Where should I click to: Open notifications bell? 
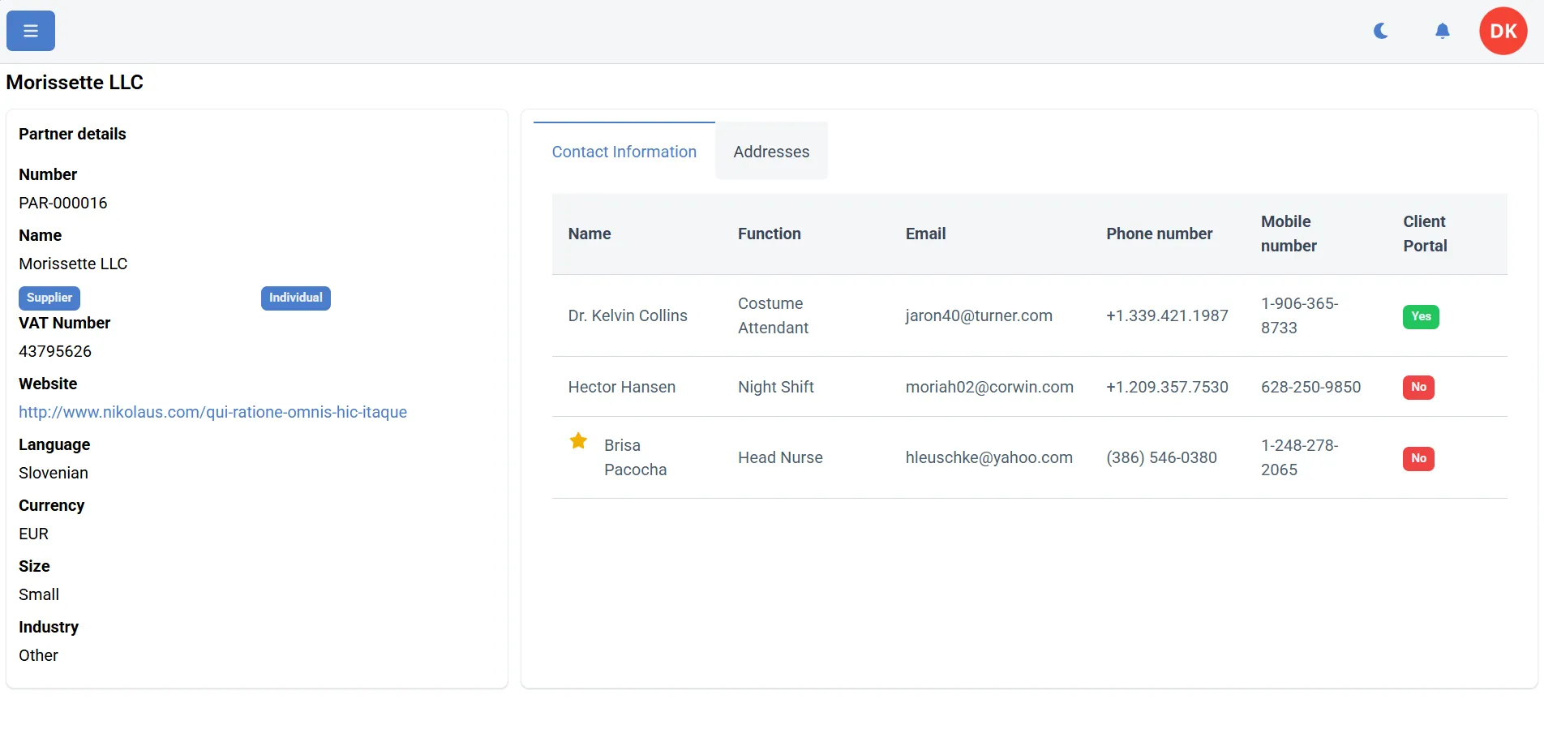(1442, 31)
